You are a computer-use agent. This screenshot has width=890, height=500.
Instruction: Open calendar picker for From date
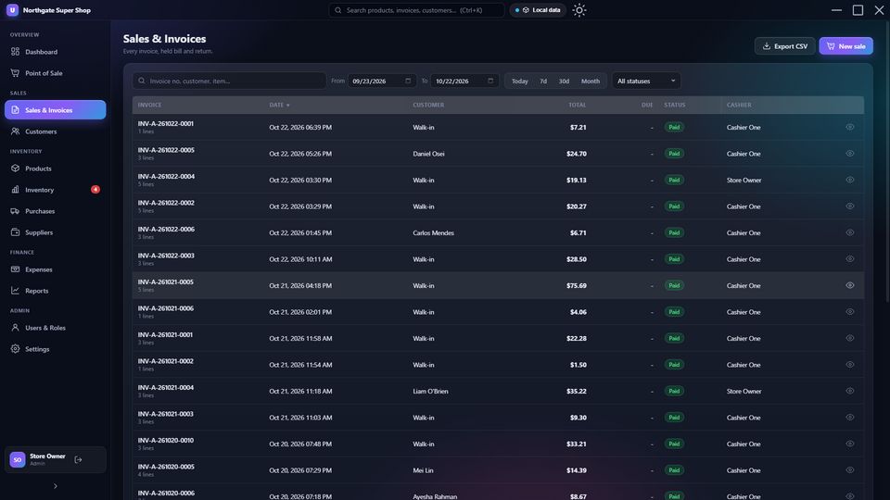pos(408,81)
